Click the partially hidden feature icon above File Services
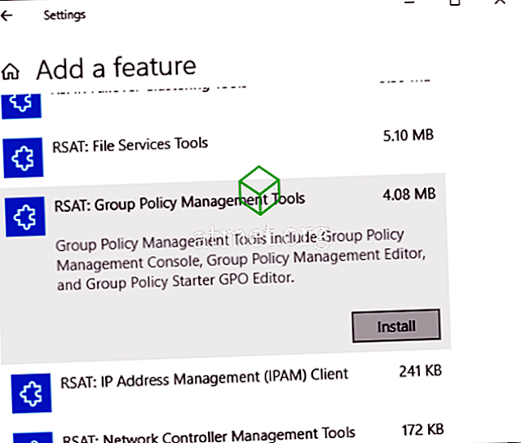Screen dimensions: 521x443 [21, 106]
